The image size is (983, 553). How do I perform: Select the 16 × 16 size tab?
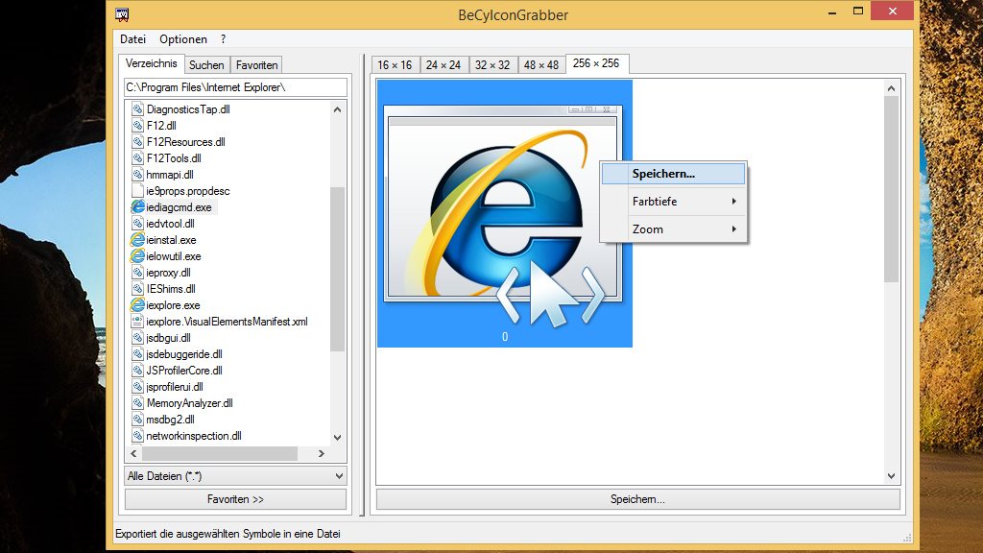click(x=395, y=64)
